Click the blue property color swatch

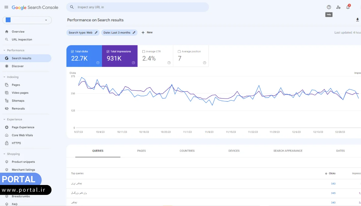tap(8, 19)
